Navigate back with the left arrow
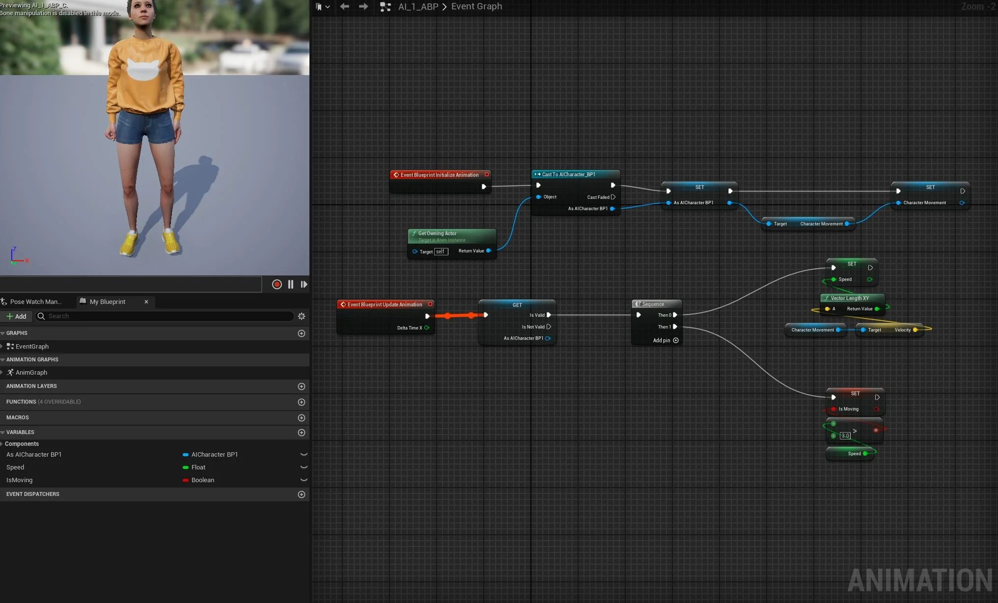The height and width of the screenshot is (603, 998). tap(345, 6)
